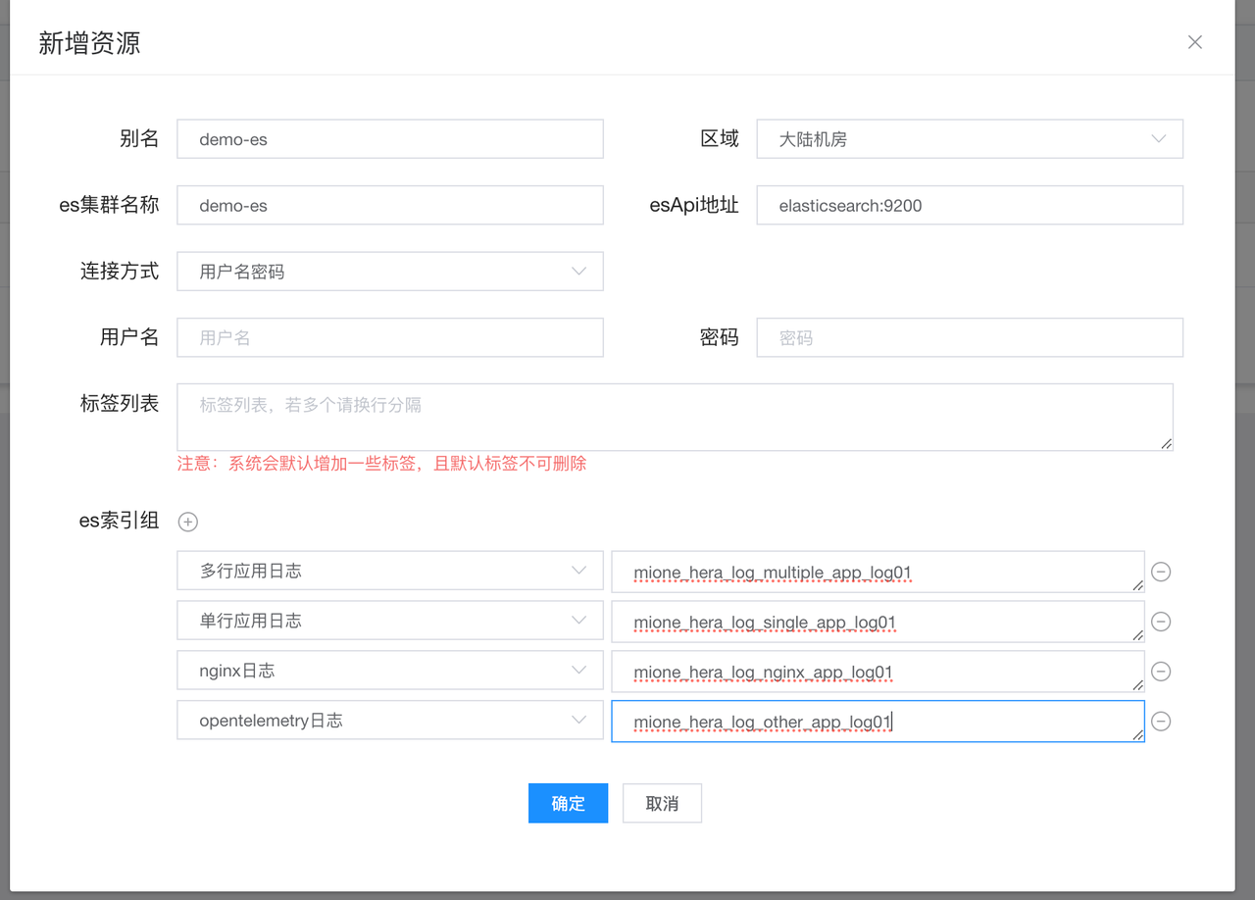
Task: Click the 新增资源 dialog title
Action: point(89,43)
